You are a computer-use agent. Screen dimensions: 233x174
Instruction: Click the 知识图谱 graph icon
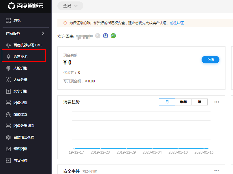[8, 149]
